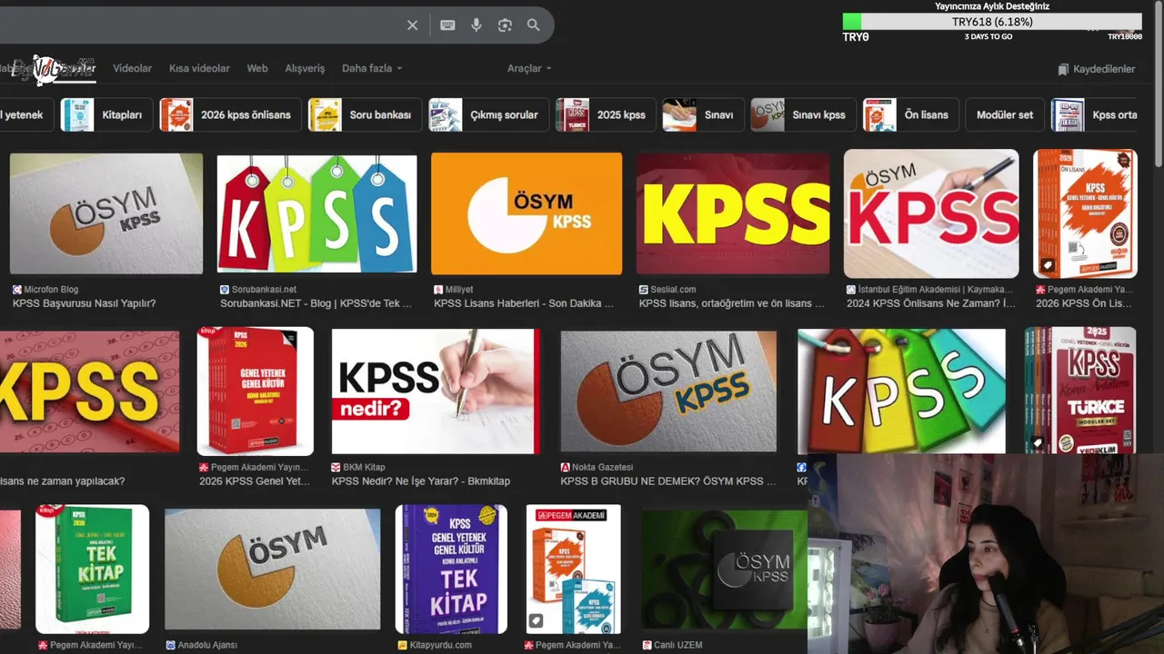This screenshot has height=654, width=1164.
Task: Select the Kitapları filter chip
Action: click(105, 115)
